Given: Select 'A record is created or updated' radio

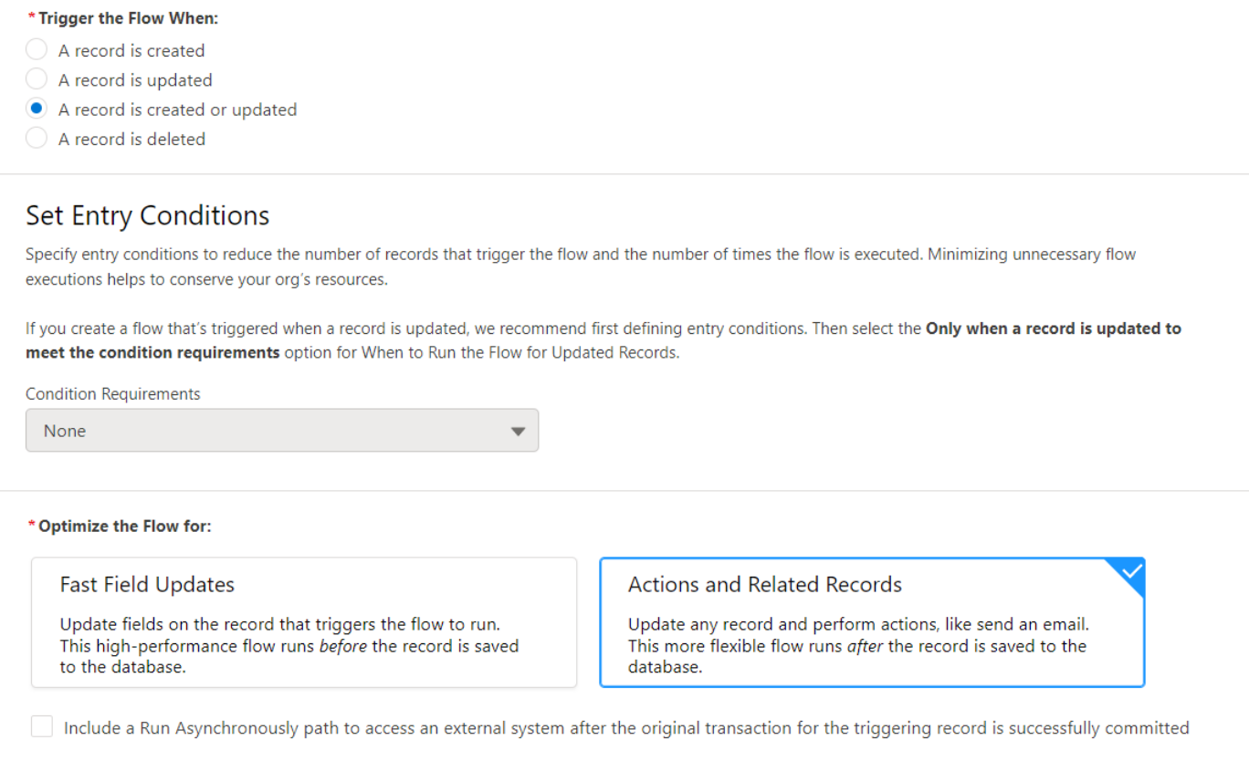Looking at the screenshot, I should tap(37, 109).
